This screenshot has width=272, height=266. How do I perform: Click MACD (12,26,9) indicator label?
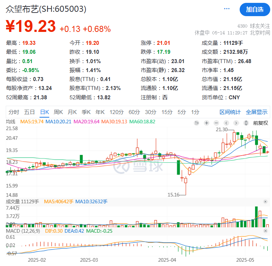point(23,231)
